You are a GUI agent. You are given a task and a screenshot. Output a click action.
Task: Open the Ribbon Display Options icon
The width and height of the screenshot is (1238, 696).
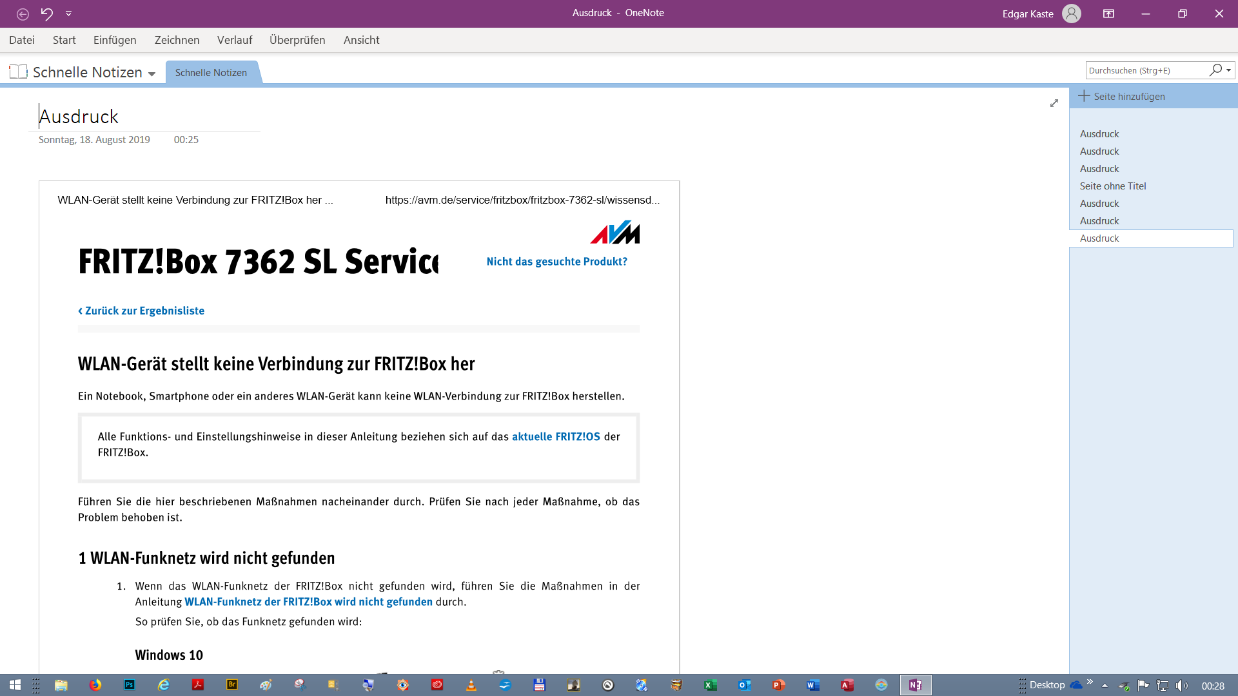pyautogui.click(x=1108, y=14)
